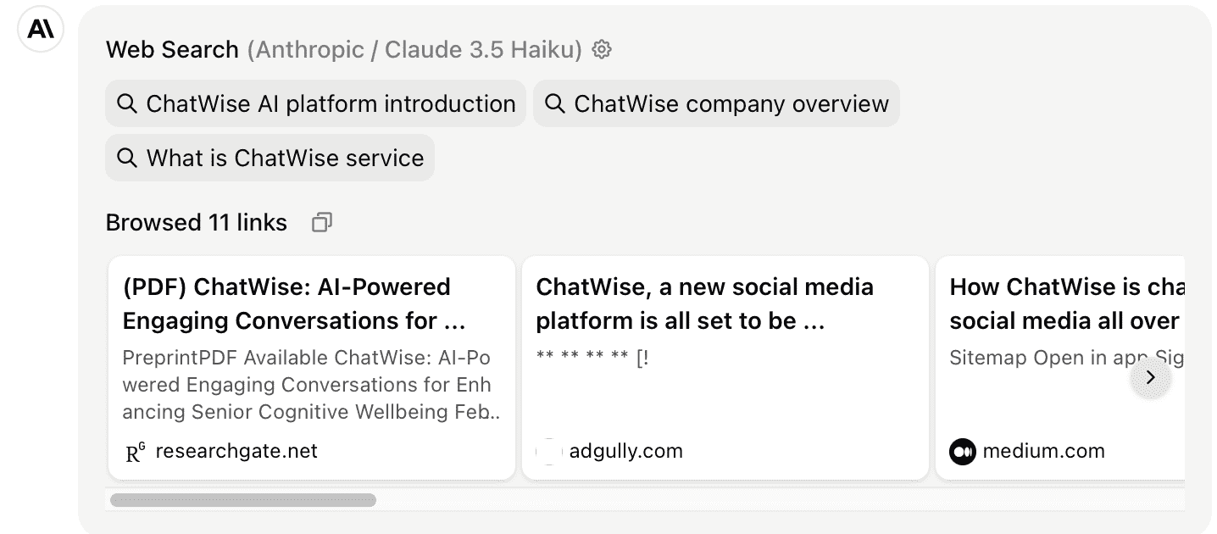Open the 'How ChatWise is' Medium card
The image size is (1217, 534).
tap(1060, 368)
